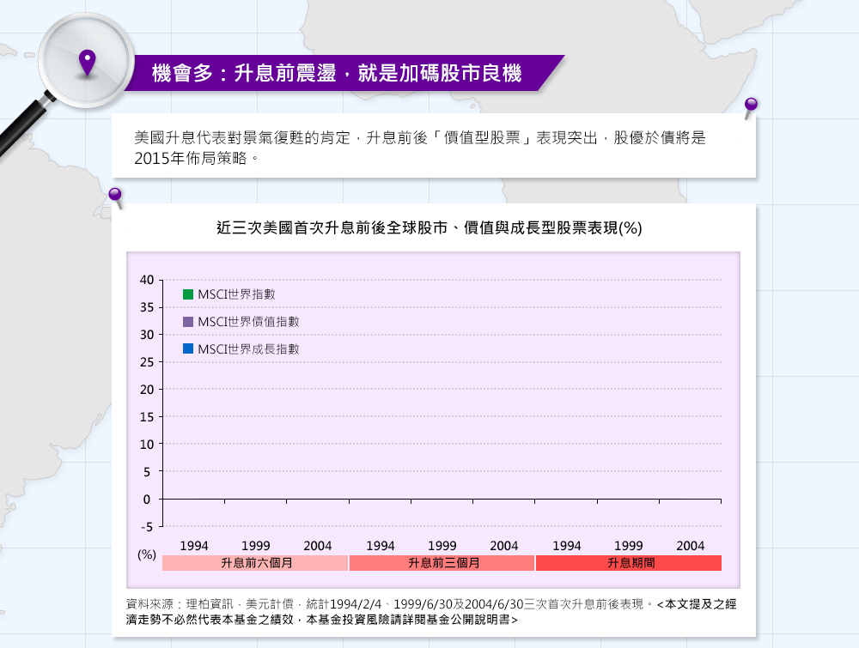Click the MSCI世界價值指數 legend label
Image resolution: width=859 pixels, height=648 pixels.
[x=248, y=322]
